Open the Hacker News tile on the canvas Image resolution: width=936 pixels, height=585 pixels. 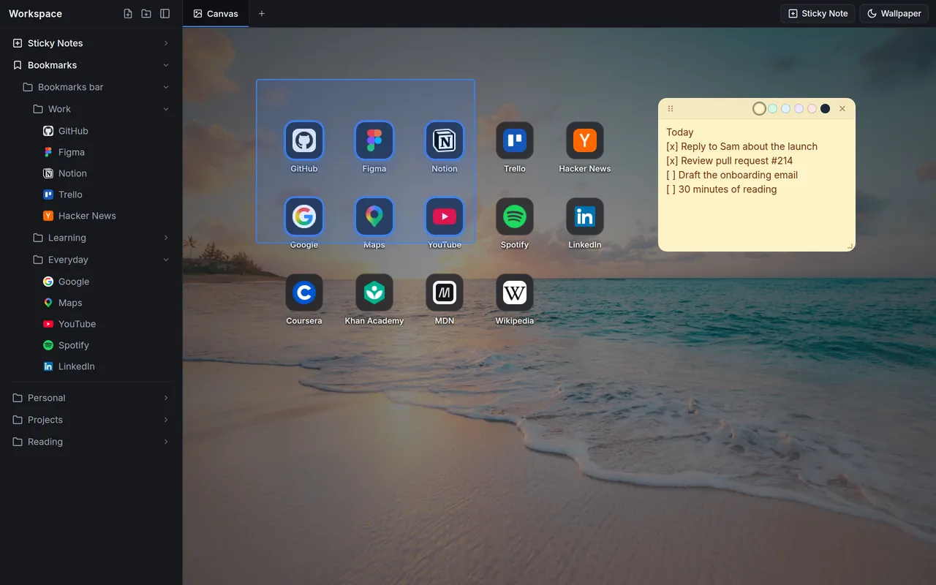(x=585, y=140)
